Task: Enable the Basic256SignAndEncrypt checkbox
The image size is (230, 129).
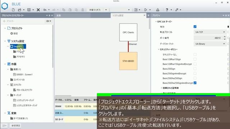Action: (x=195, y=73)
